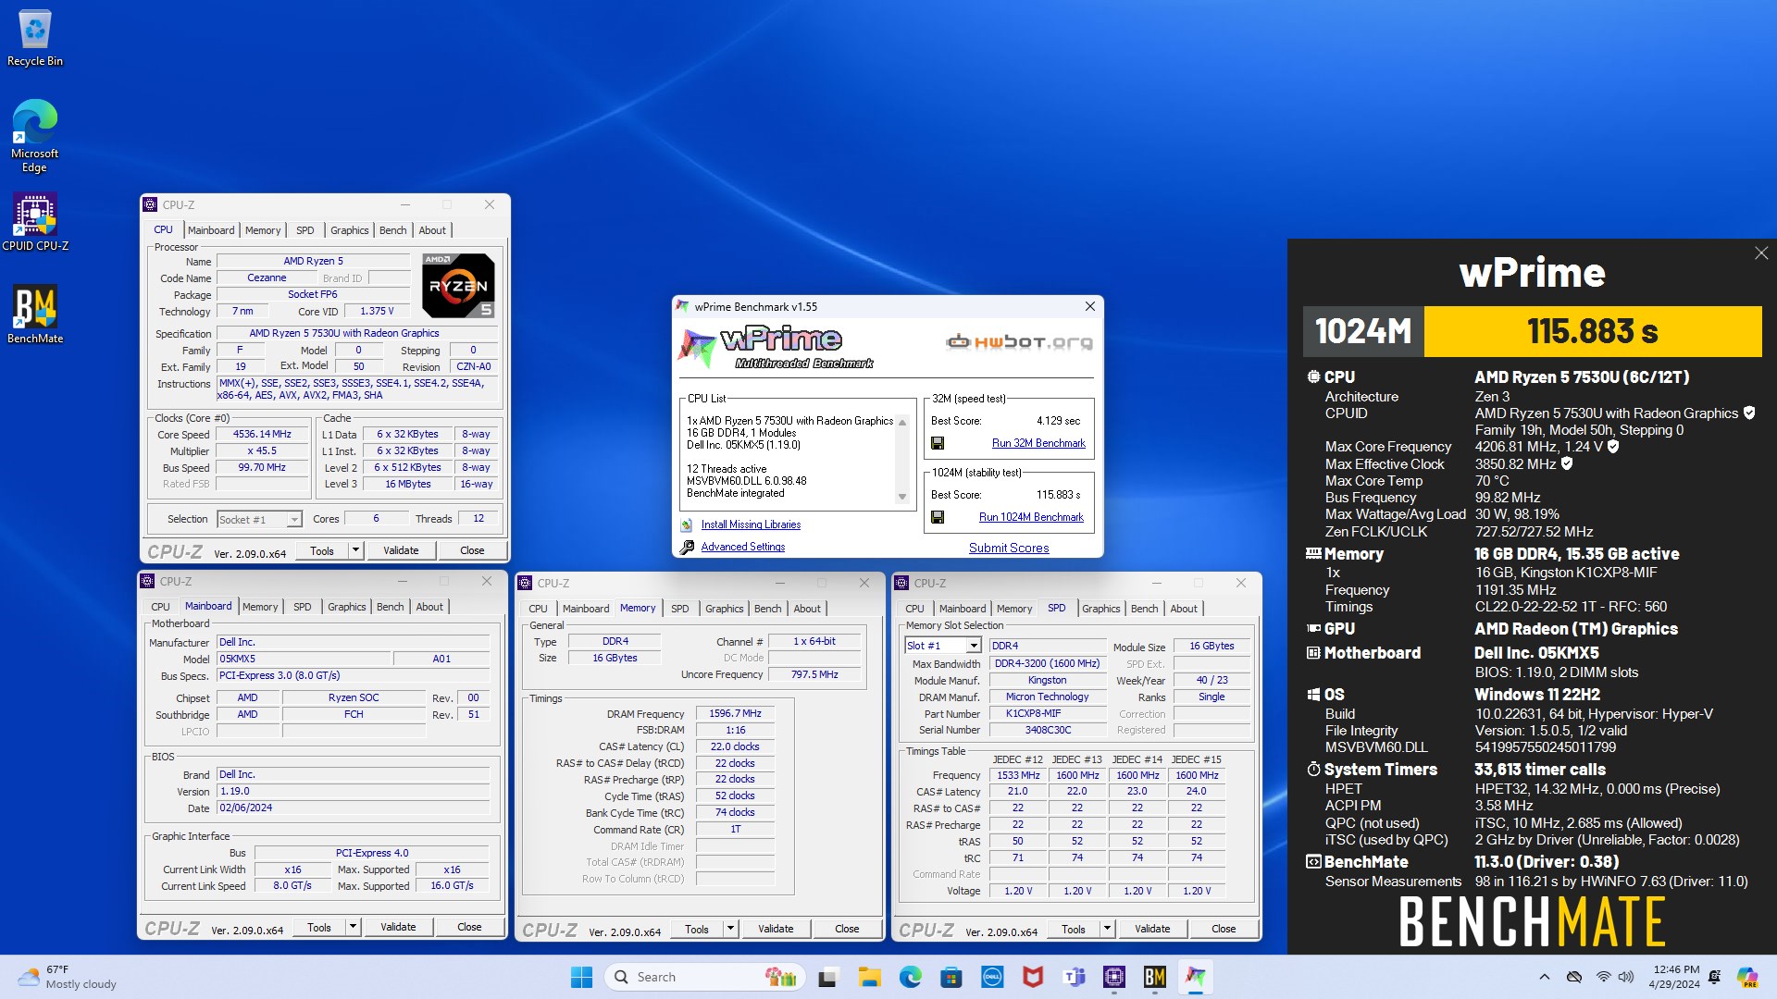Image resolution: width=1777 pixels, height=999 pixels.
Task: Expand Tools dropdown arrow in SPD window
Action: point(1107,929)
